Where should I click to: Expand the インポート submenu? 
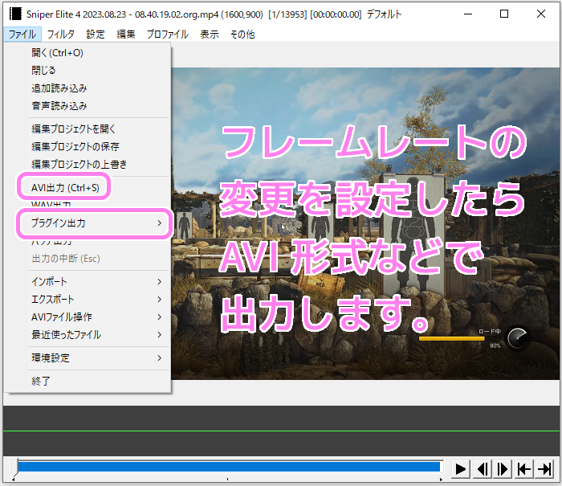pos(88,281)
